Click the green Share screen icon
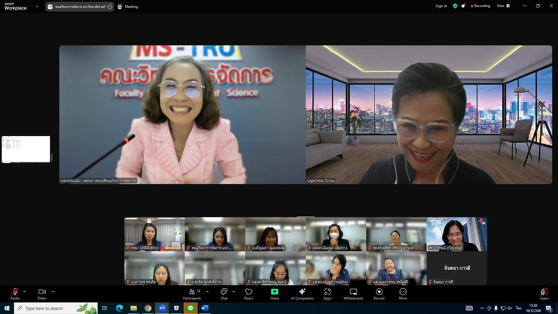The image size is (558, 314). pos(274,292)
